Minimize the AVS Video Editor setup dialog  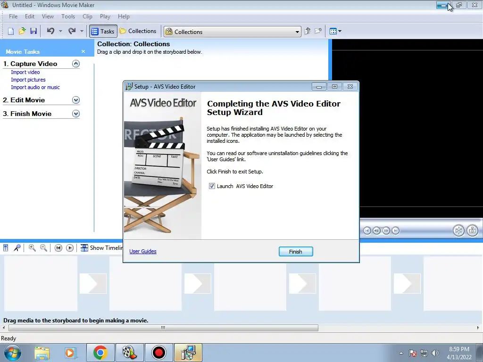click(319, 87)
